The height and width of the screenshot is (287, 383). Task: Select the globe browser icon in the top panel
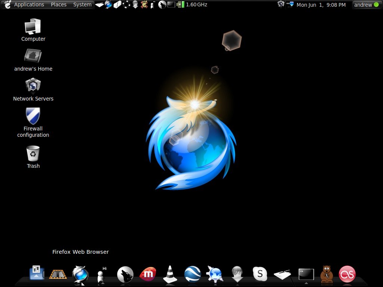pos(108,4)
